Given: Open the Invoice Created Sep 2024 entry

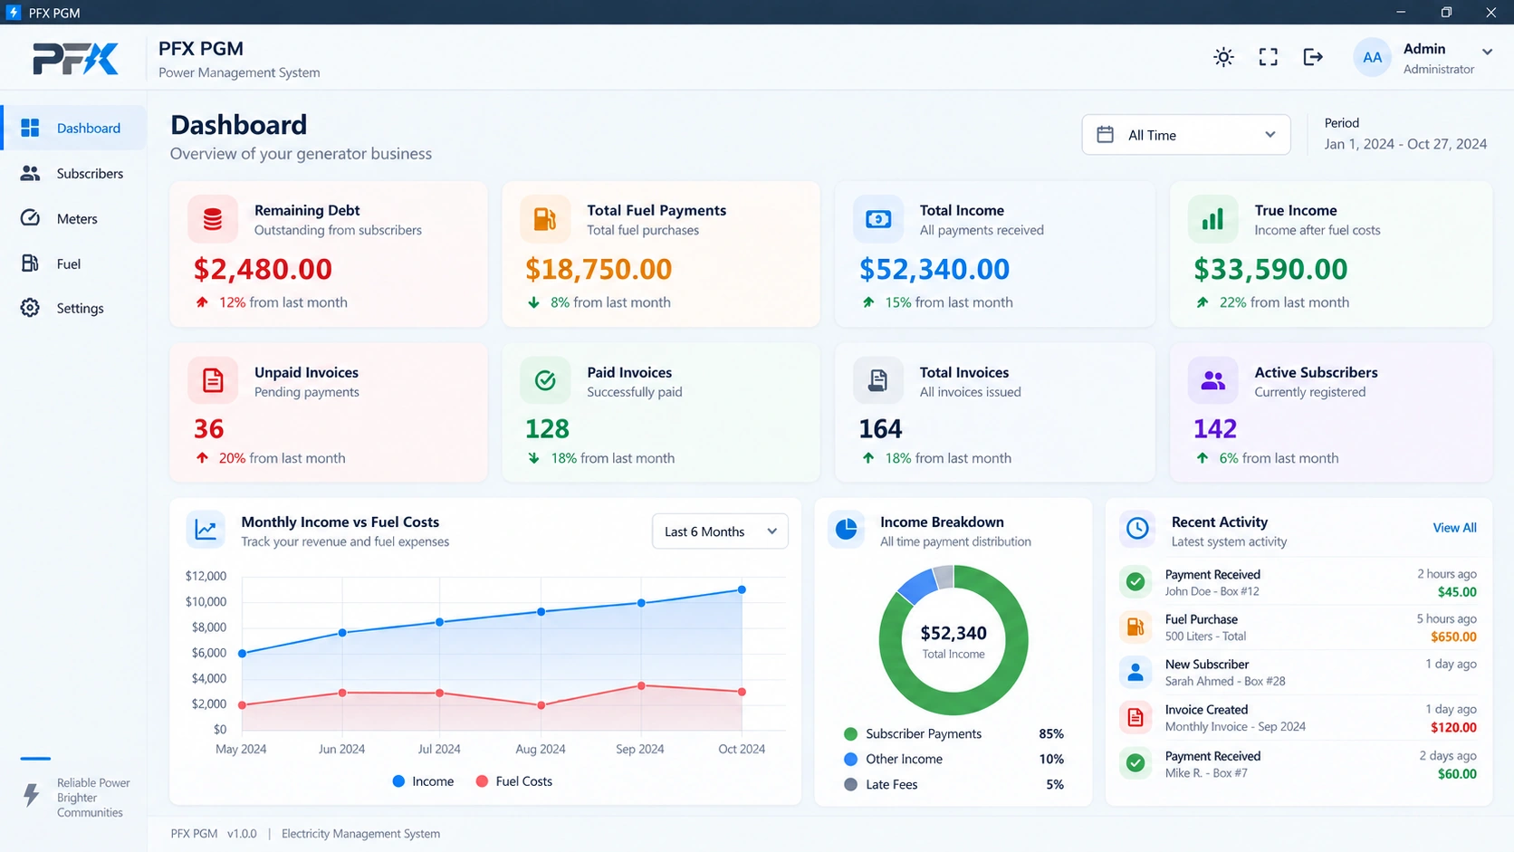Looking at the screenshot, I should [1298, 718].
